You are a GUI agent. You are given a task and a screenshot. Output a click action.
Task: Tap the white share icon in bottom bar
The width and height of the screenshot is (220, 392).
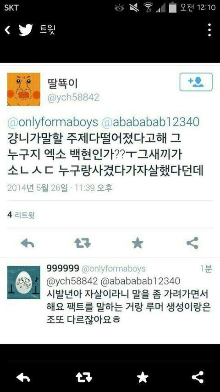tap(198, 377)
